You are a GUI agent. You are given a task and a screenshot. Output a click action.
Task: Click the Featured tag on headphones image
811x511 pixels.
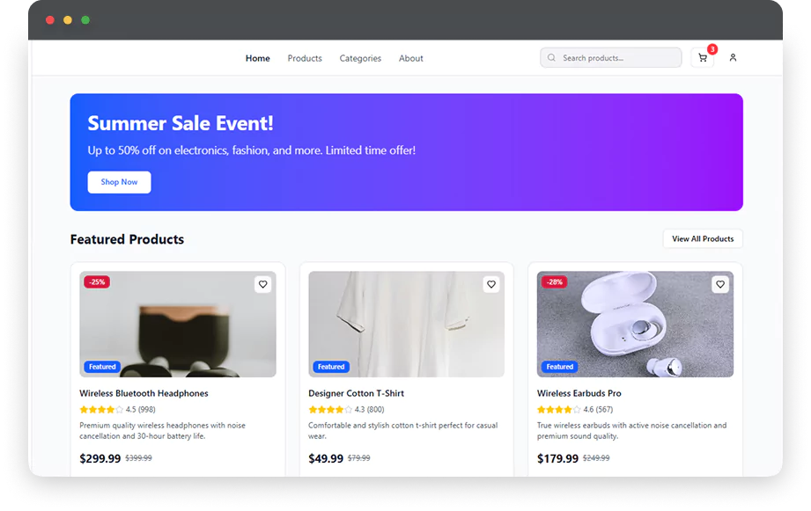point(102,367)
